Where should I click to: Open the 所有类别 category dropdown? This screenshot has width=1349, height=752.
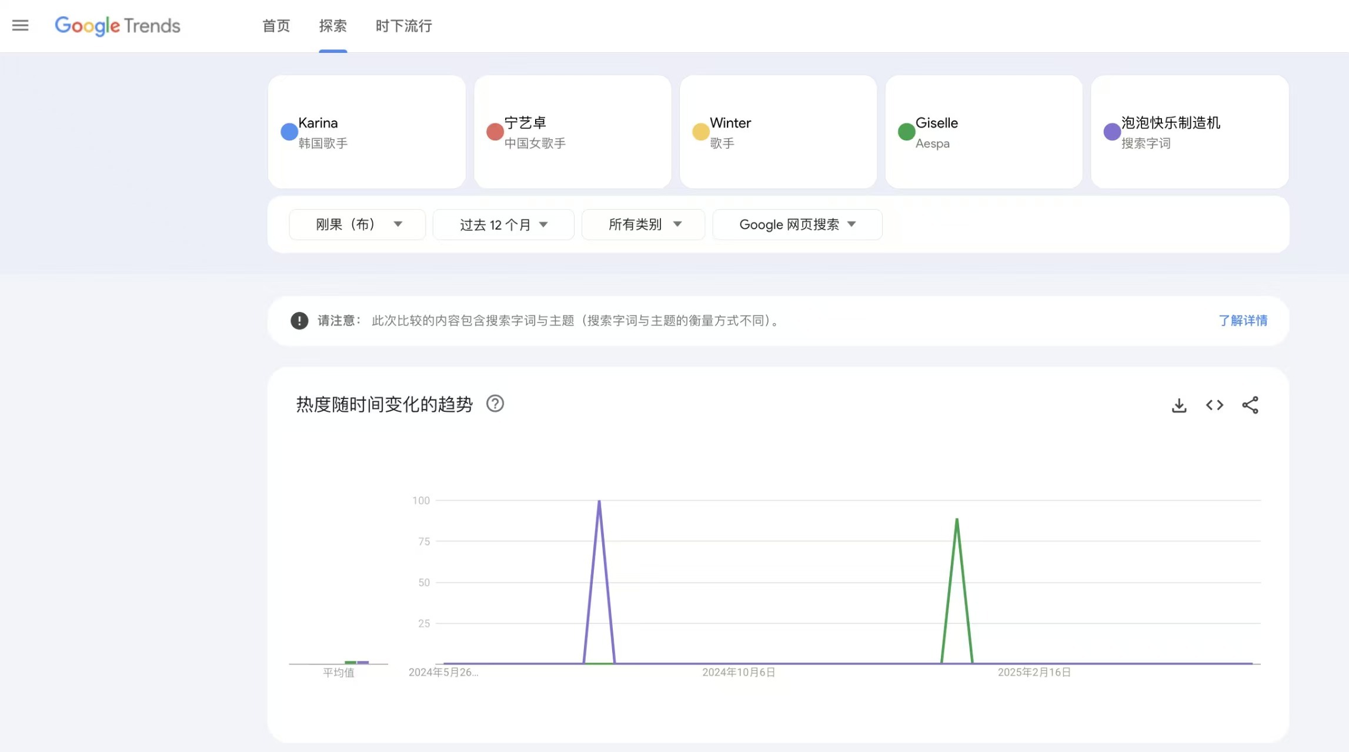coord(643,224)
